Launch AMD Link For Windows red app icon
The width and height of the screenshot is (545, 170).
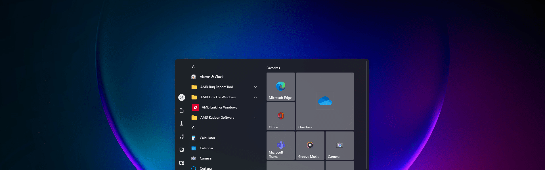coord(196,107)
